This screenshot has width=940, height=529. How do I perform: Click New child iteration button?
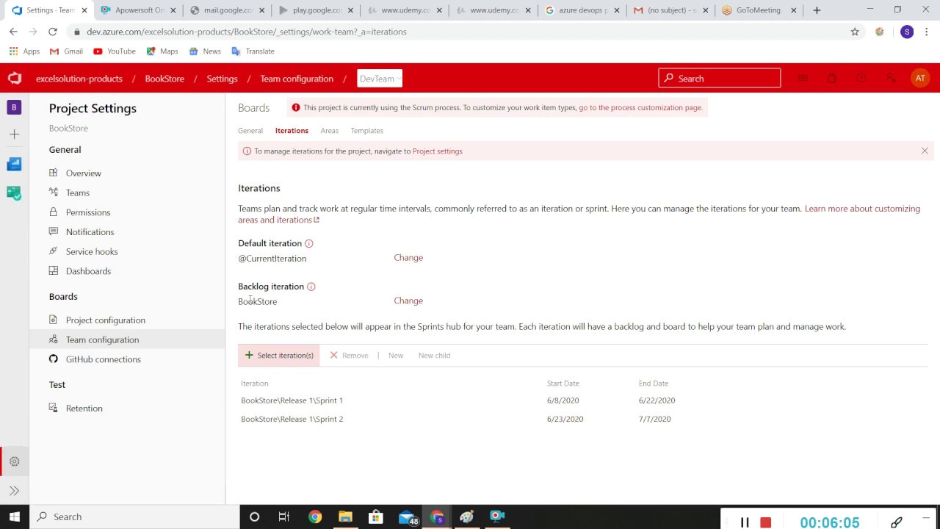coord(434,356)
